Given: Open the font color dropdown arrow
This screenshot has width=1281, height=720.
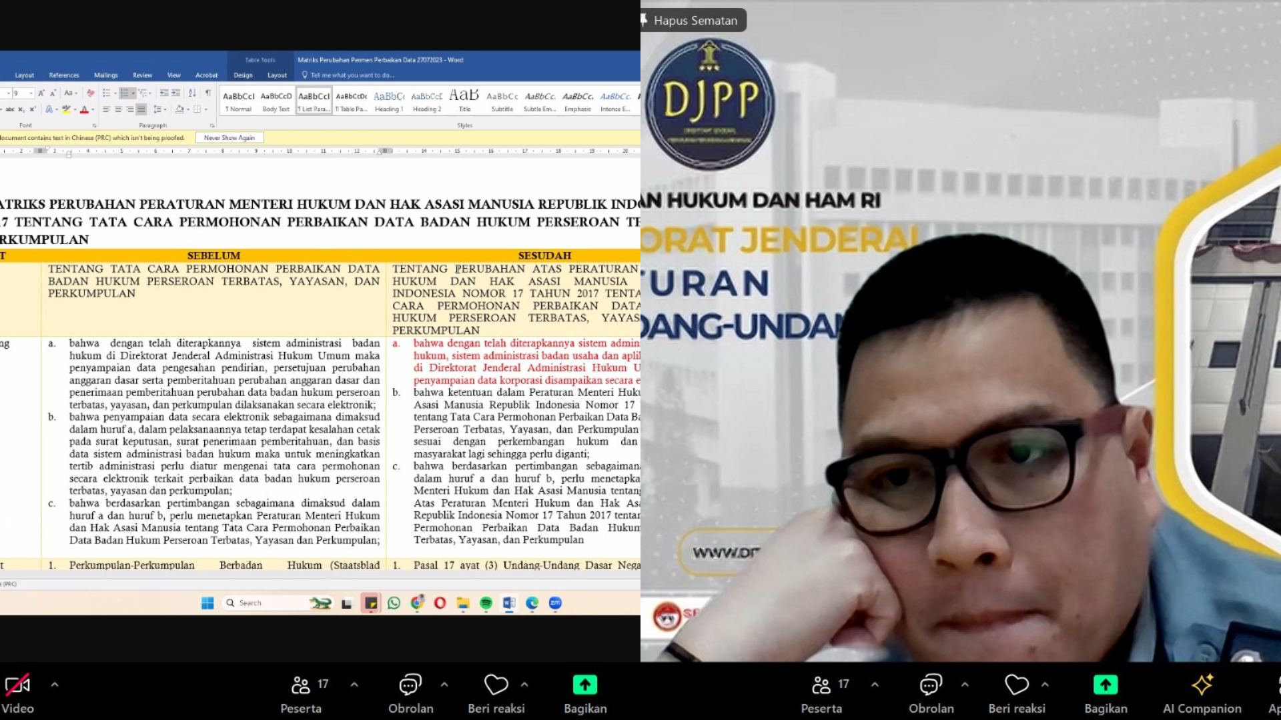Looking at the screenshot, I should (93, 109).
